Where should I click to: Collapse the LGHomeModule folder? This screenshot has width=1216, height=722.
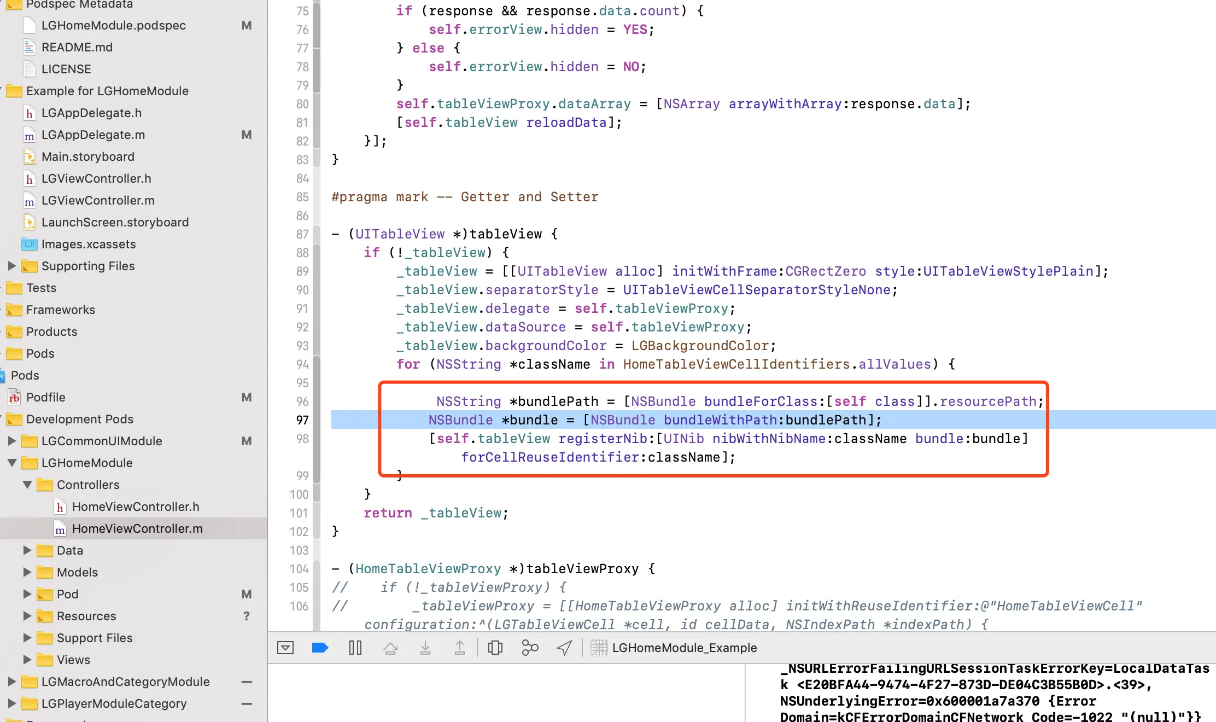pos(11,463)
